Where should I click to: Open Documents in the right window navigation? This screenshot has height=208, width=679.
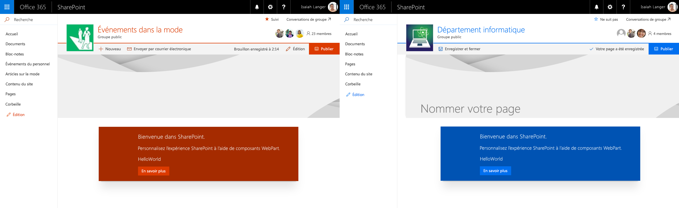point(355,44)
